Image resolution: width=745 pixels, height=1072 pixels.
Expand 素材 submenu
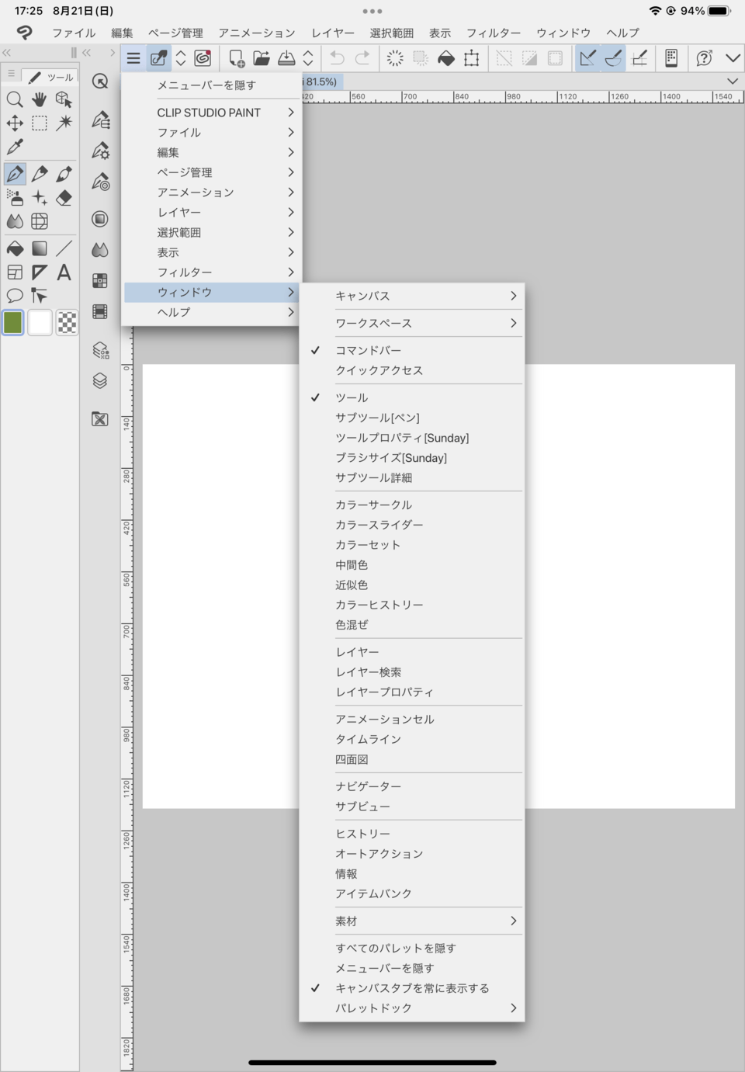(x=411, y=921)
